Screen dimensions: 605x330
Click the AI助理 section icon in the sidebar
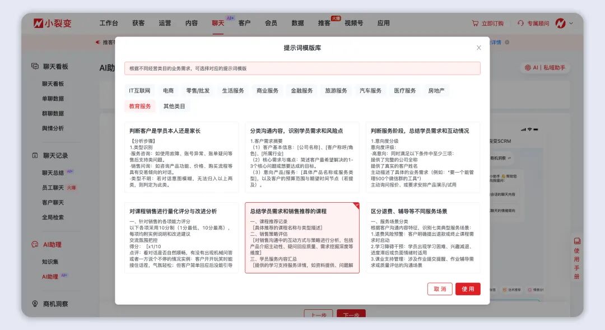(x=35, y=244)
